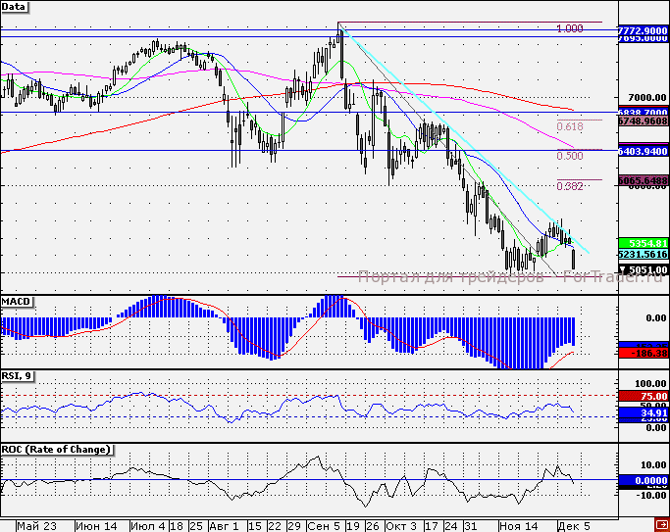Select the Fibonacci 0.382 level label
The height and width of the screenshot is (532, 670).
(x=570, y=186)
